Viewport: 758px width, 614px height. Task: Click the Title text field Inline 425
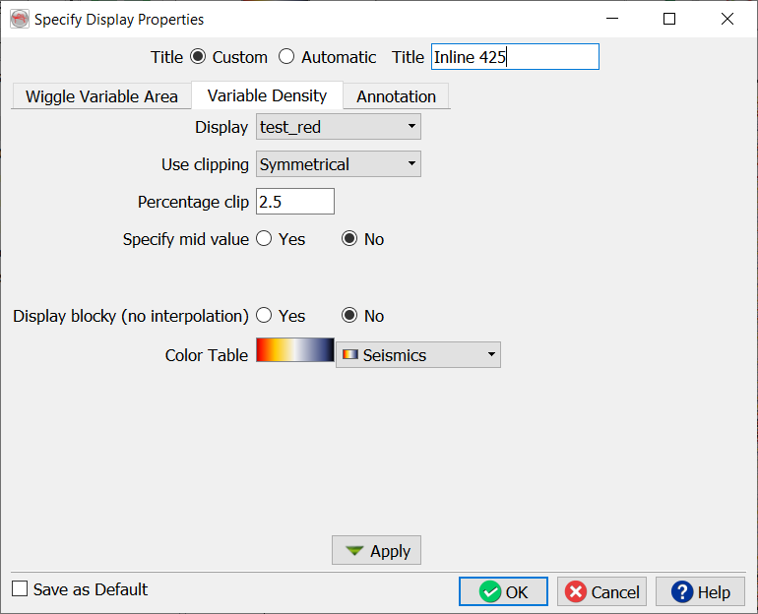pyautogui.click(x=514, y=57)
